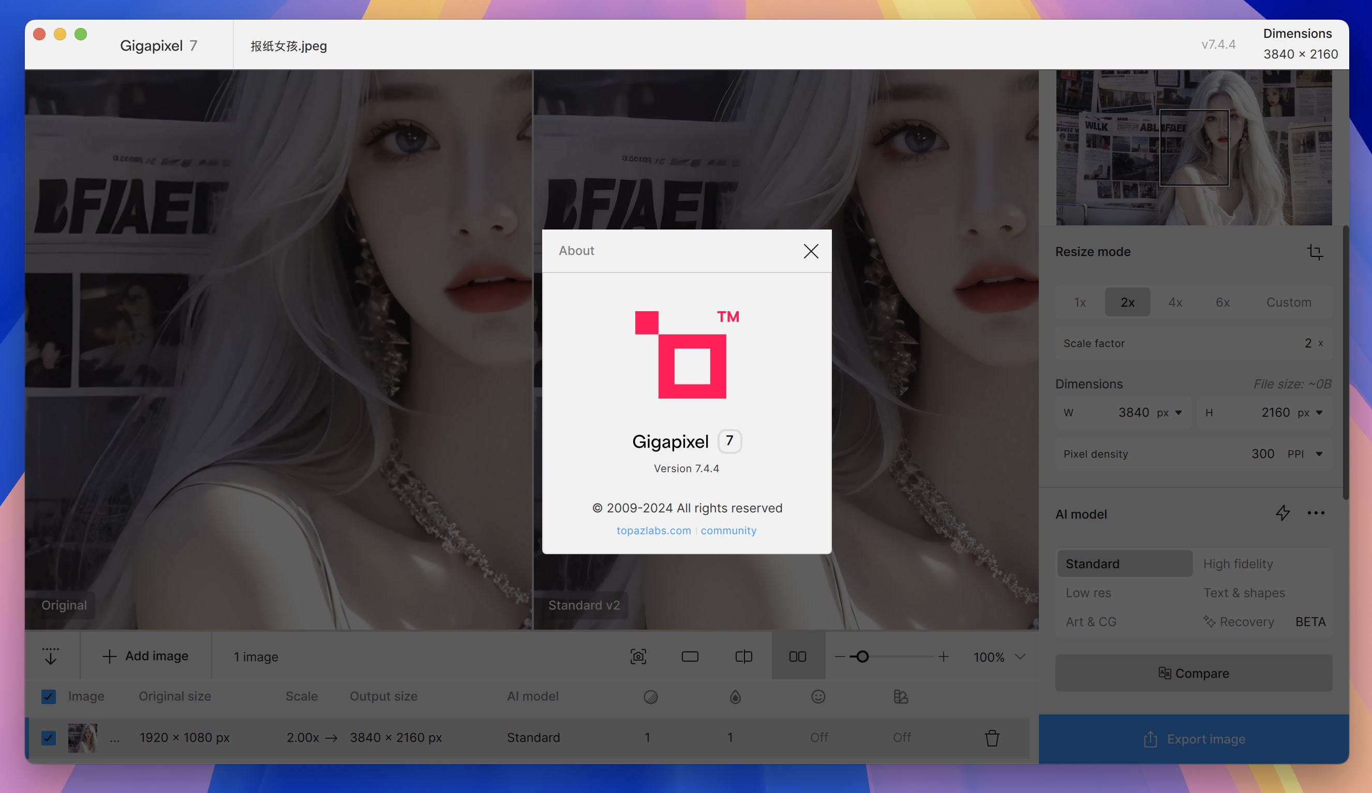Viewport: 1372px width, 793px height.
Task: Delete the image with the trash icon
Action: coord(992,738)
